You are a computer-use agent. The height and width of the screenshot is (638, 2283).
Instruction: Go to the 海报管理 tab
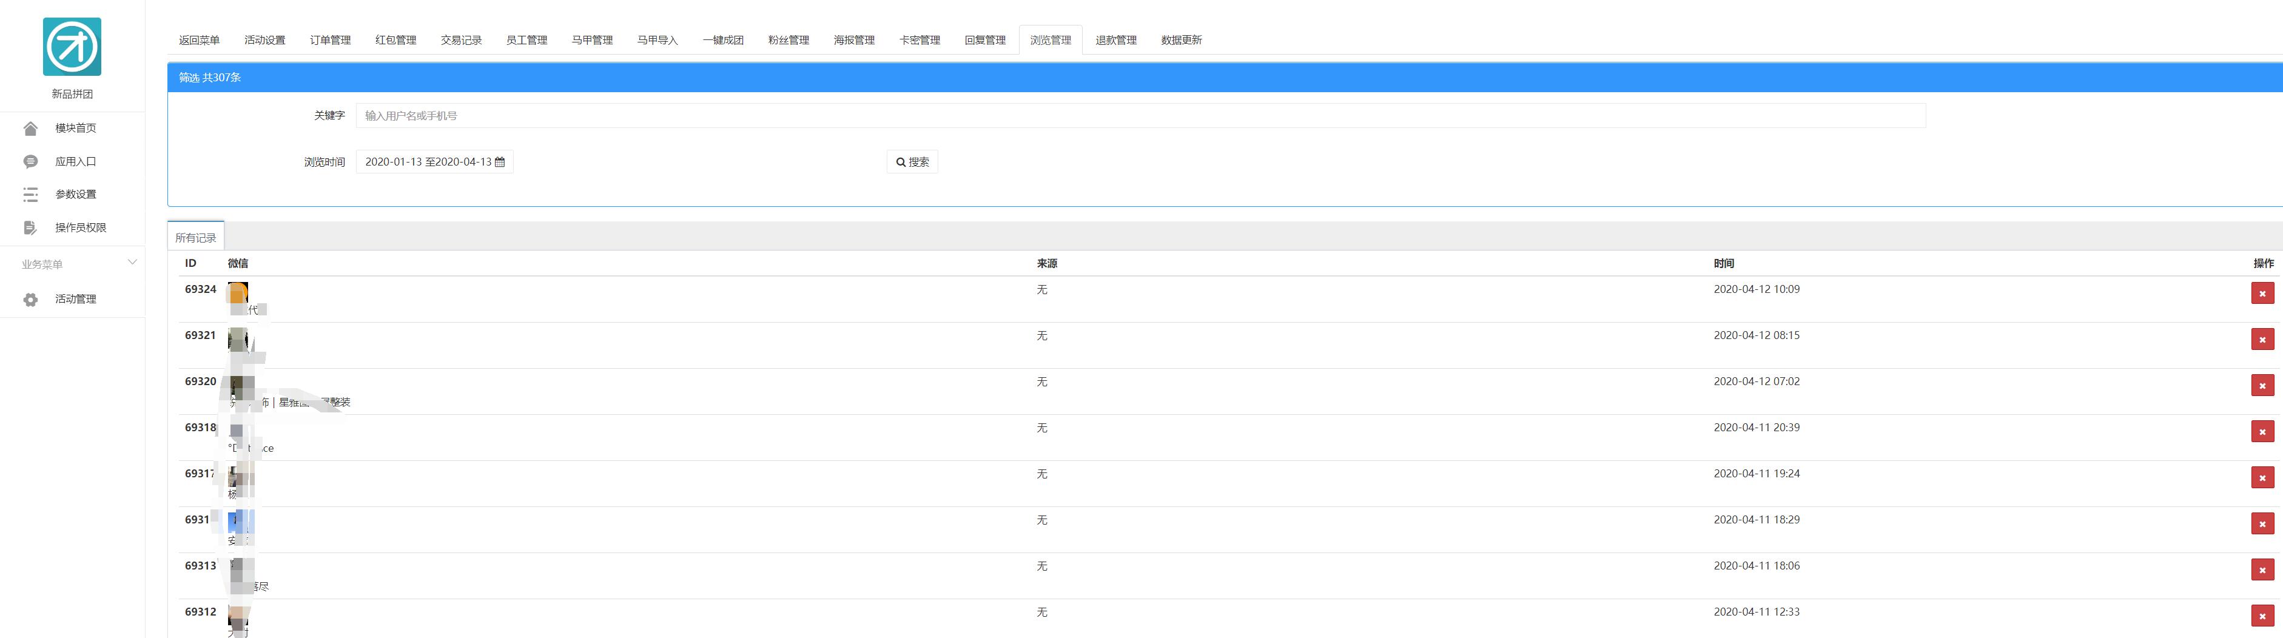pyautogui.click(x=855, y=40)
